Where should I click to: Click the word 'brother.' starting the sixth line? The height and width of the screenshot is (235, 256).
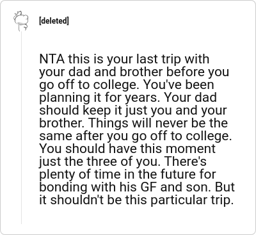pos(61,123)
